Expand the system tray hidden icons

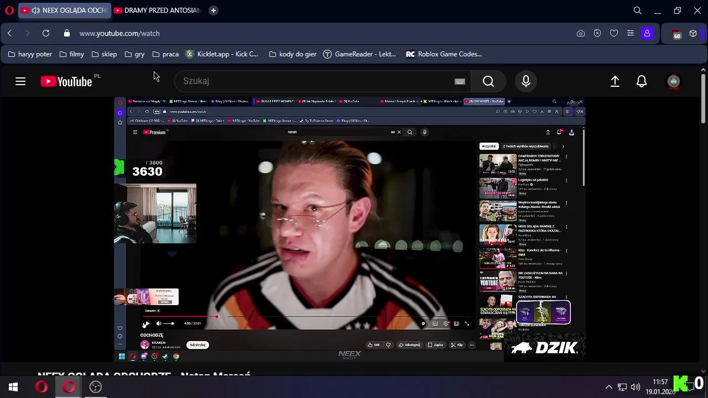[609, 387]
